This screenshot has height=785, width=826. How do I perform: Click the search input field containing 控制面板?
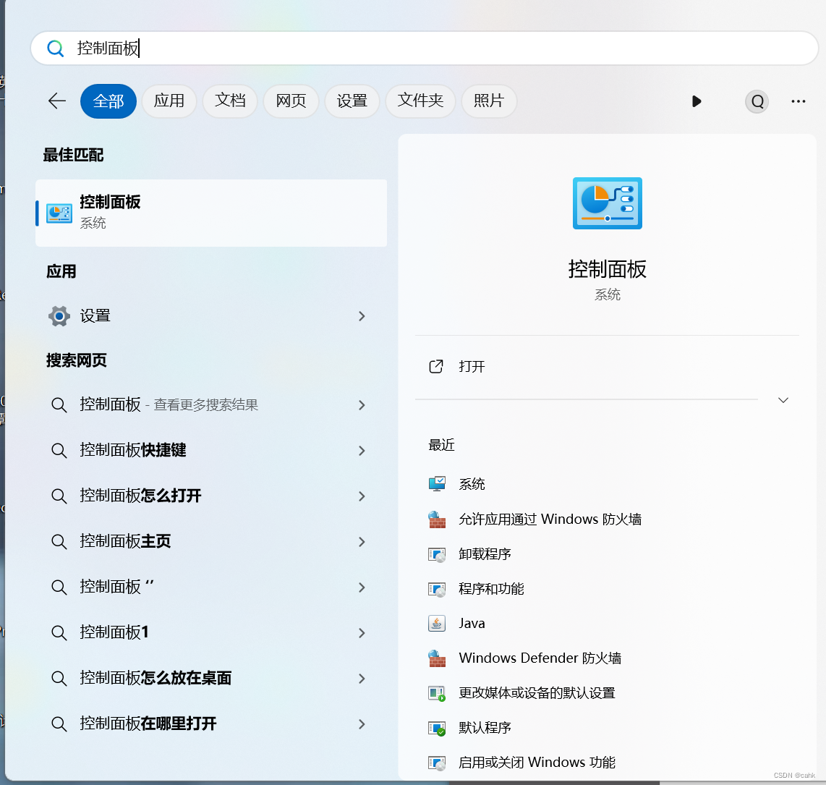click(425, 48)
